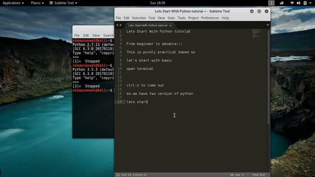Screen dimensions: 315x177
Task: Minimize the Sublime Text window
Action: pyautogui.click(x=252, y=11)
